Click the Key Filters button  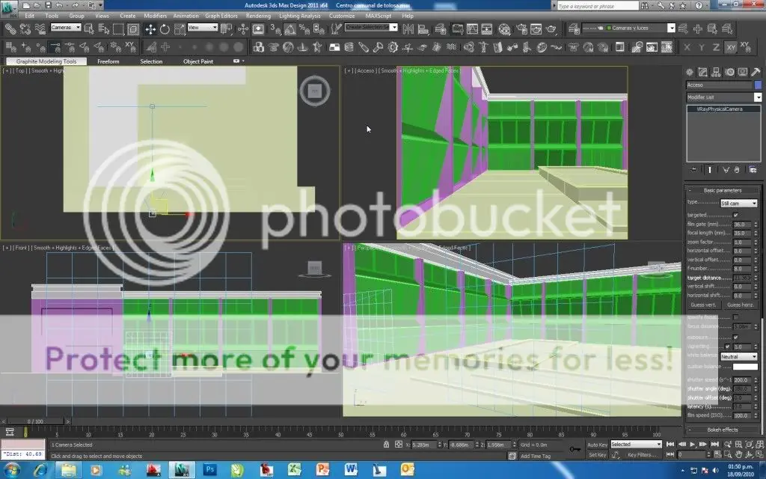pos(642,455)
